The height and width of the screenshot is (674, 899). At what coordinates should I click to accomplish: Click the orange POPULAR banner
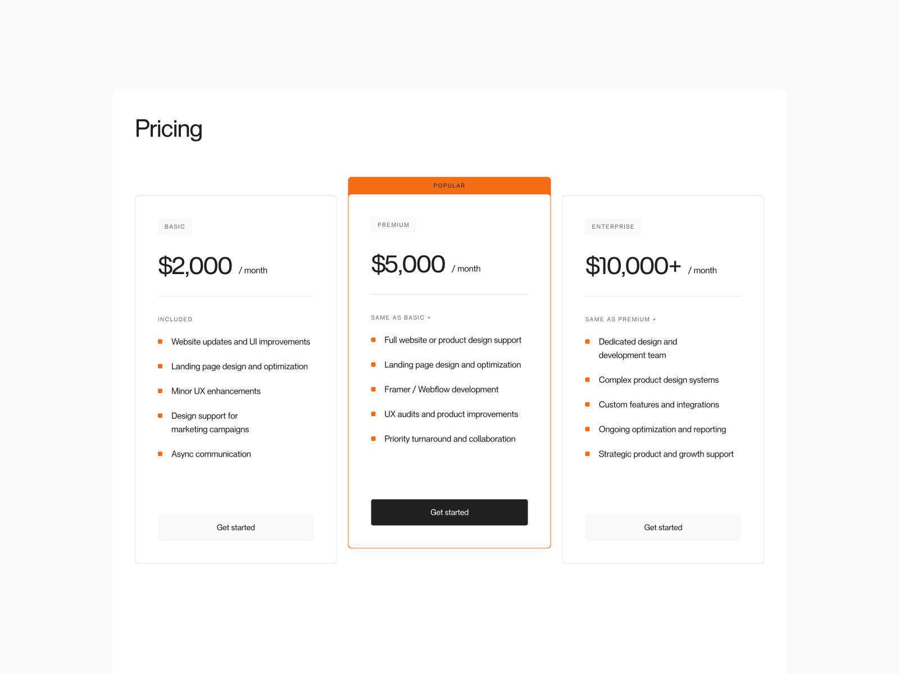[x=449, y=185]
